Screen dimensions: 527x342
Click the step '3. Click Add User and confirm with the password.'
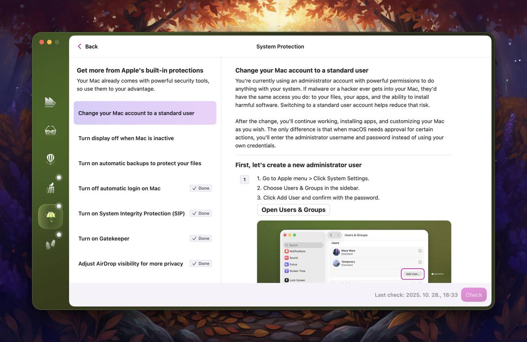click(318, 198)
